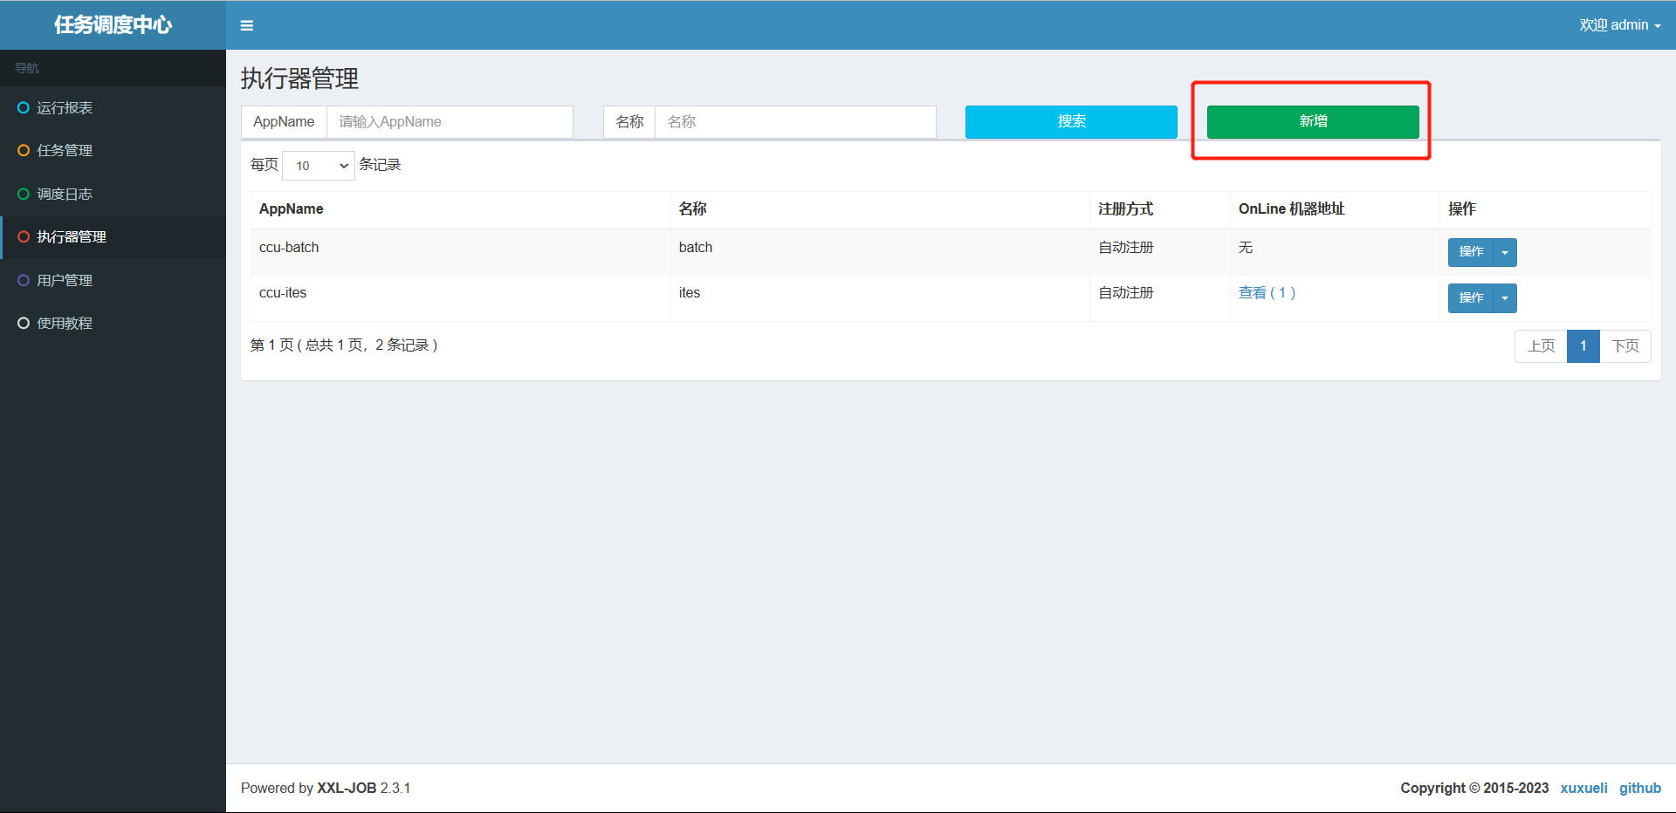
Task: Focus the AppName search input
Action: (x=450, y=122)
